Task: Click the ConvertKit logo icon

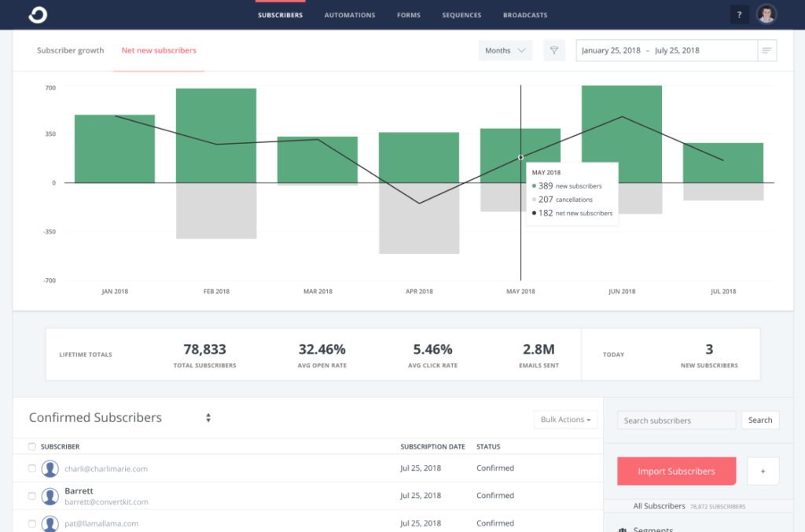Action: click(x=37, y=14)
